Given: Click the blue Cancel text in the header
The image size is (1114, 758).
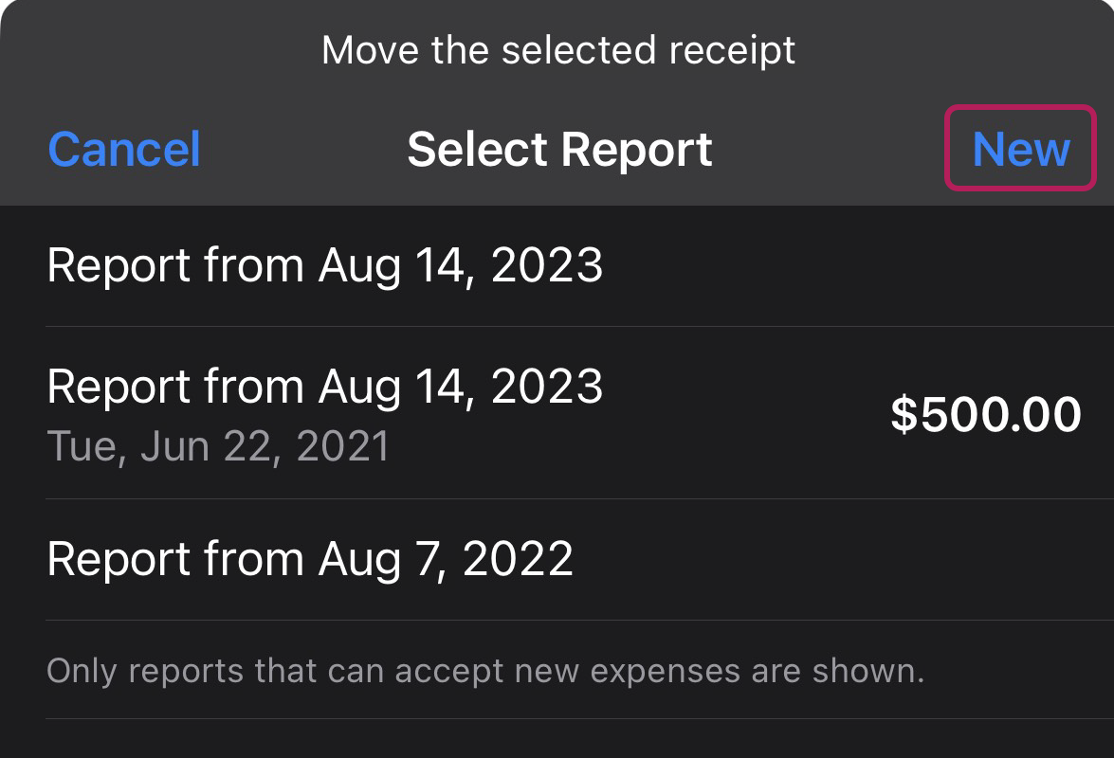Looking at the screenshot, I should 124,149.
